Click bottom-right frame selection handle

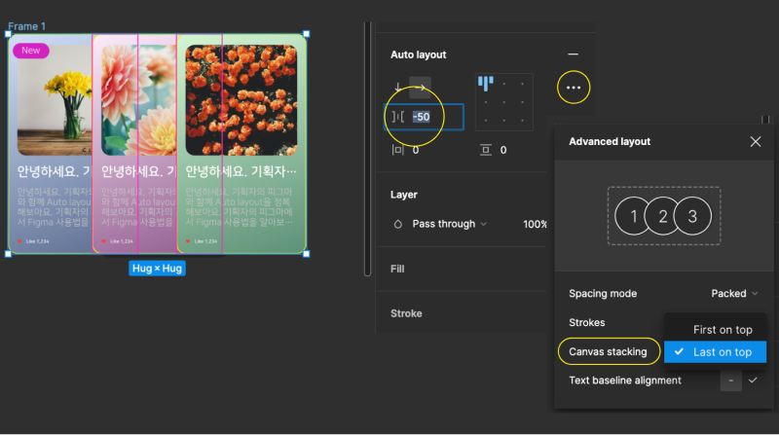pos(306,254)
